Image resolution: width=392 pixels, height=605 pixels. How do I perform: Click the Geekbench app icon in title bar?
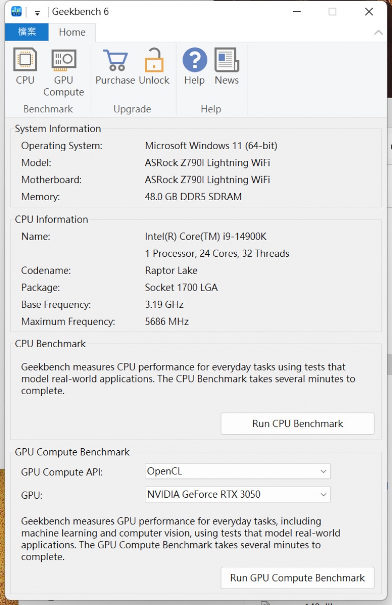click(16, 12)
